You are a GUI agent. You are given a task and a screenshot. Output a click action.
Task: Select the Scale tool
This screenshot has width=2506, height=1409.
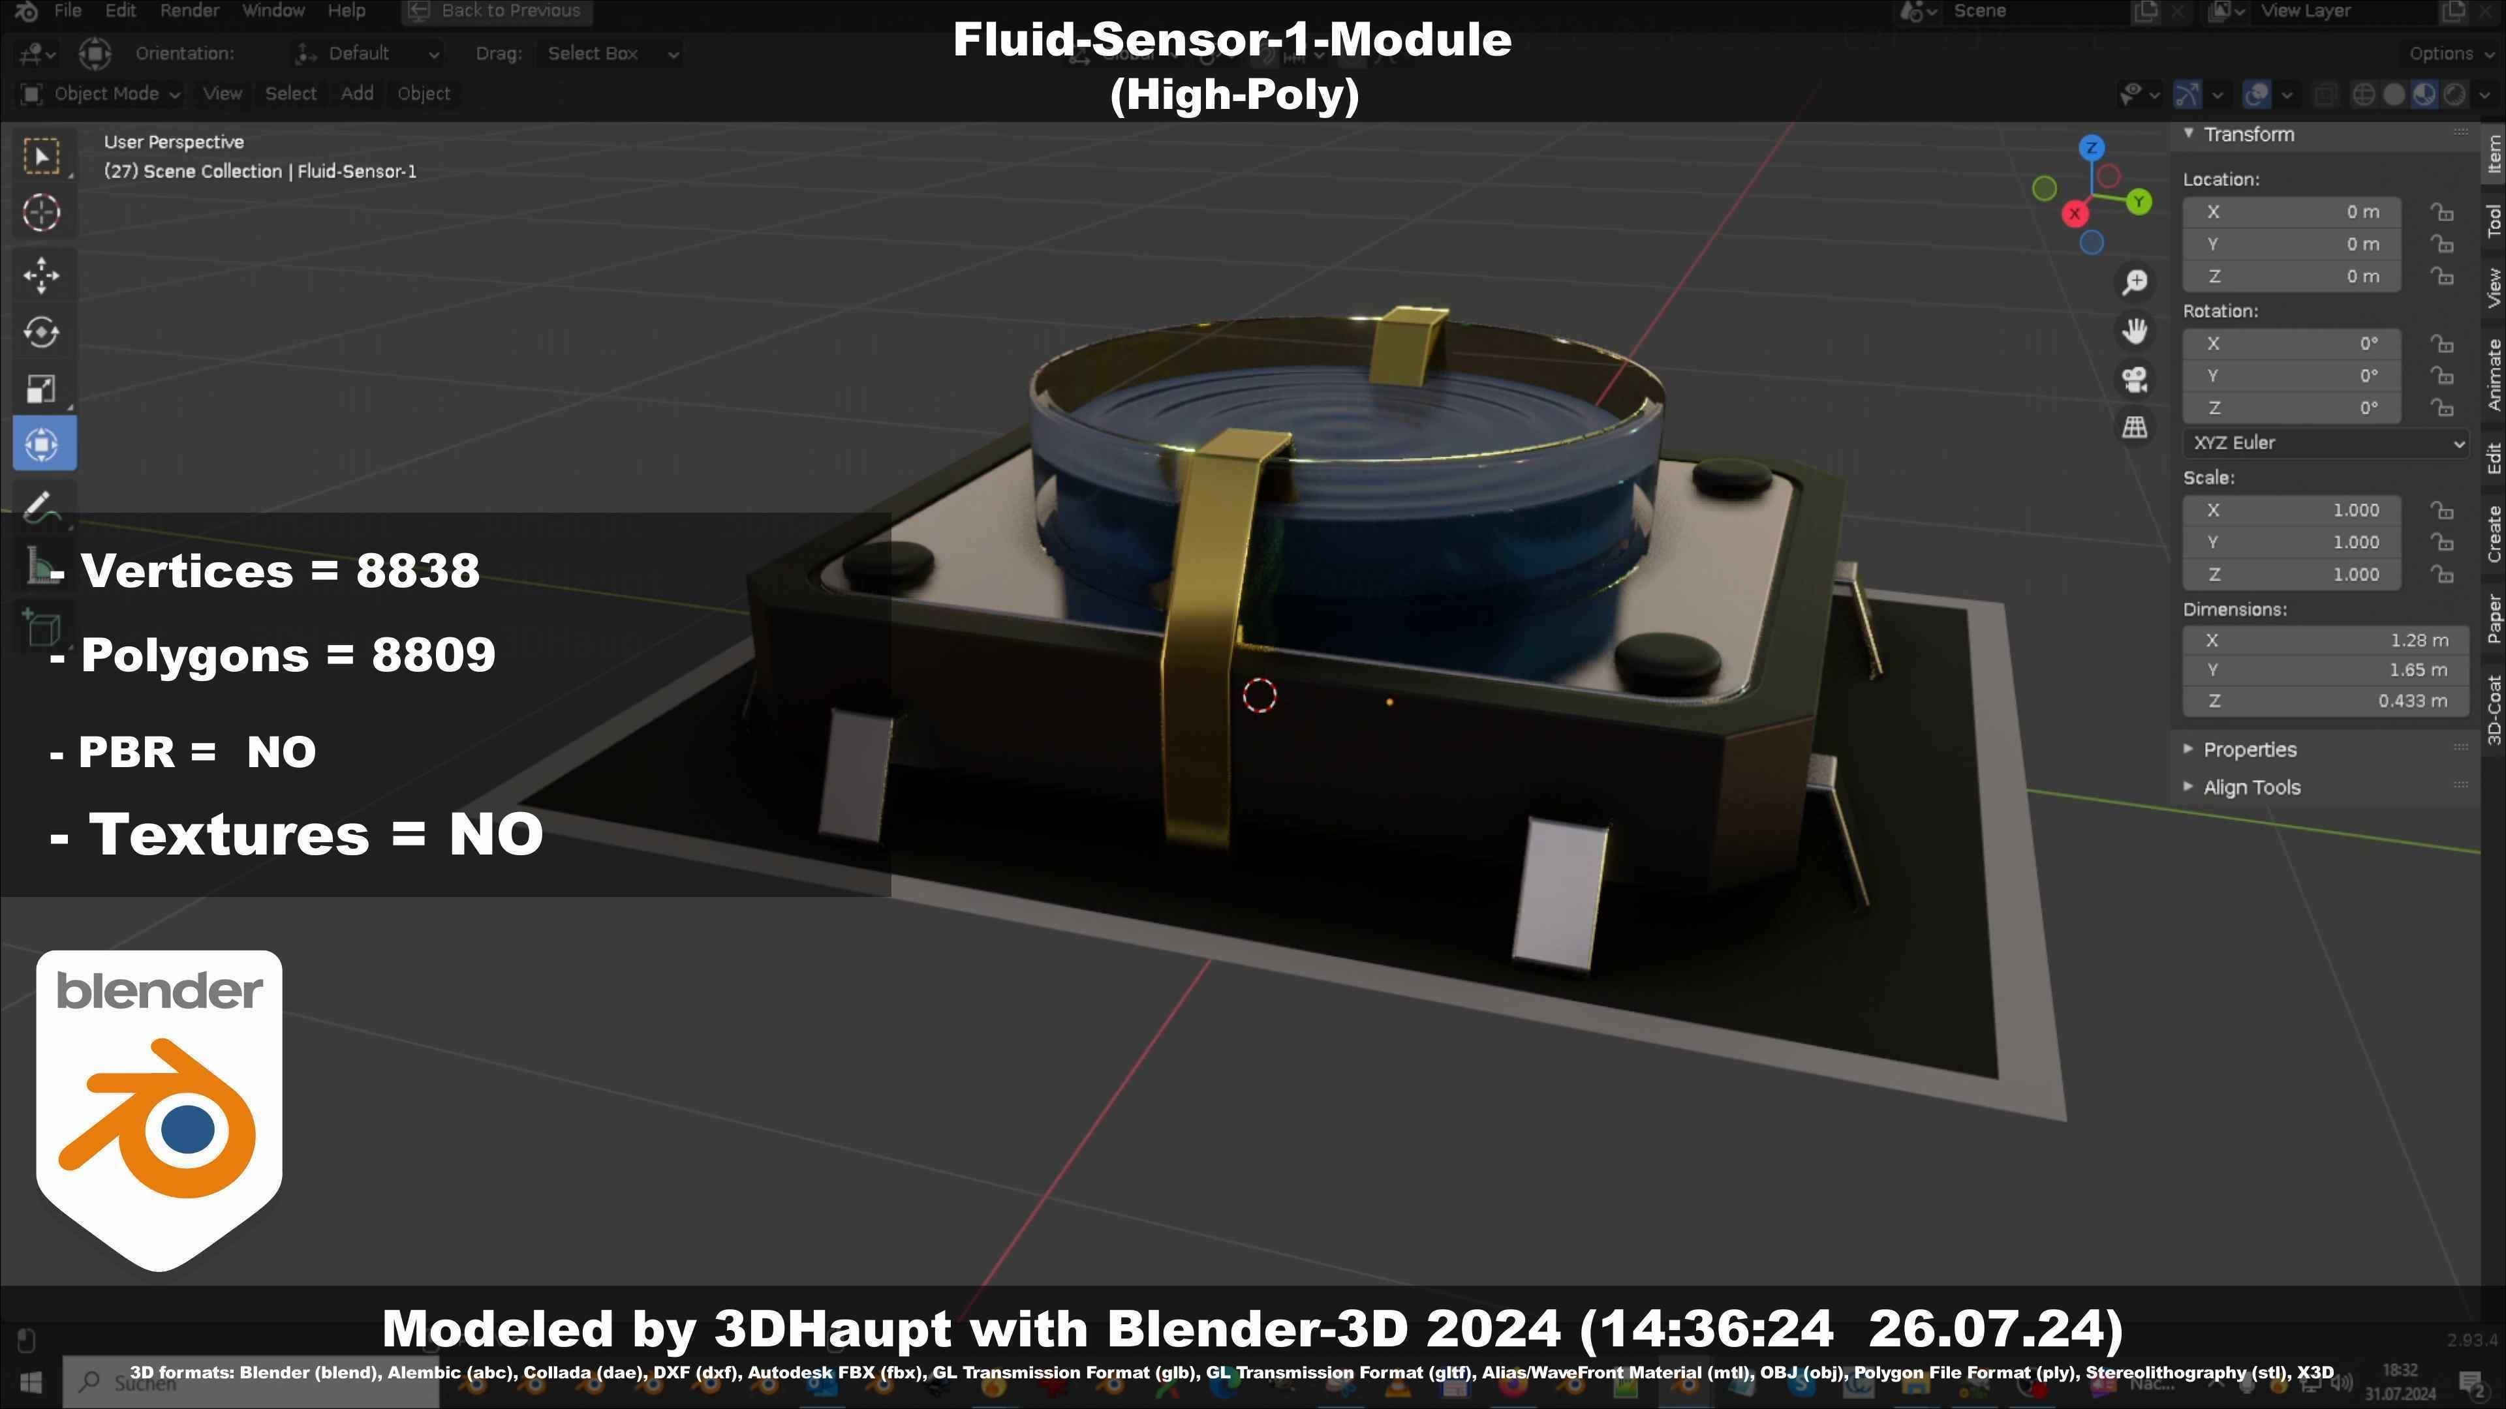point(42,389)
